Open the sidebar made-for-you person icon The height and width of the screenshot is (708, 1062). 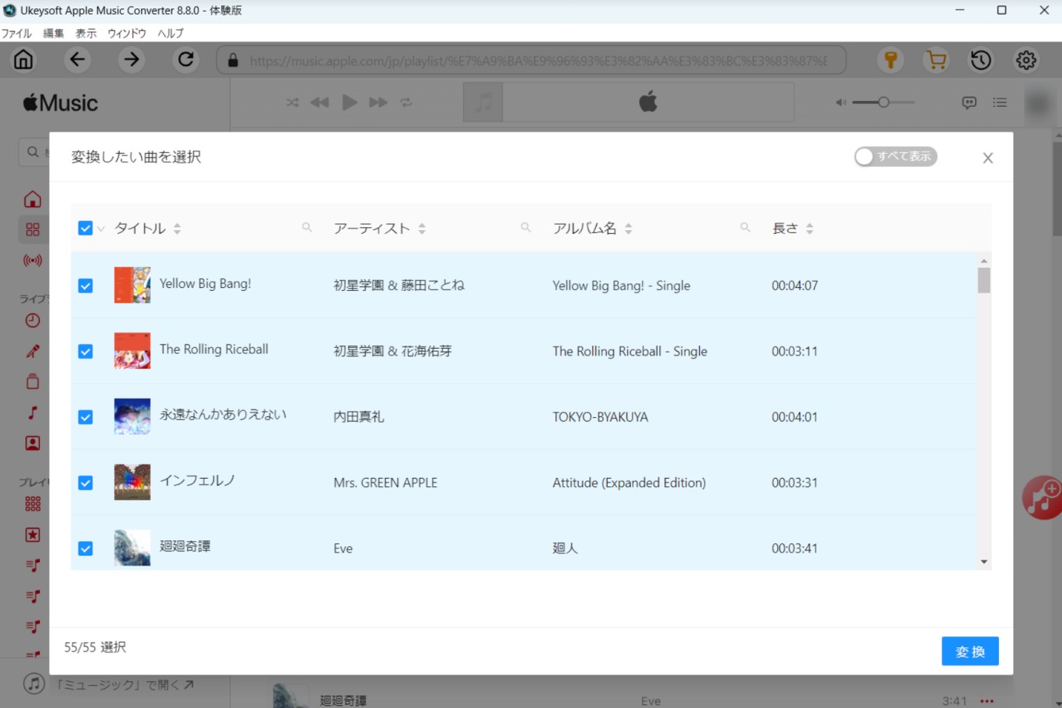coord(32,443)
